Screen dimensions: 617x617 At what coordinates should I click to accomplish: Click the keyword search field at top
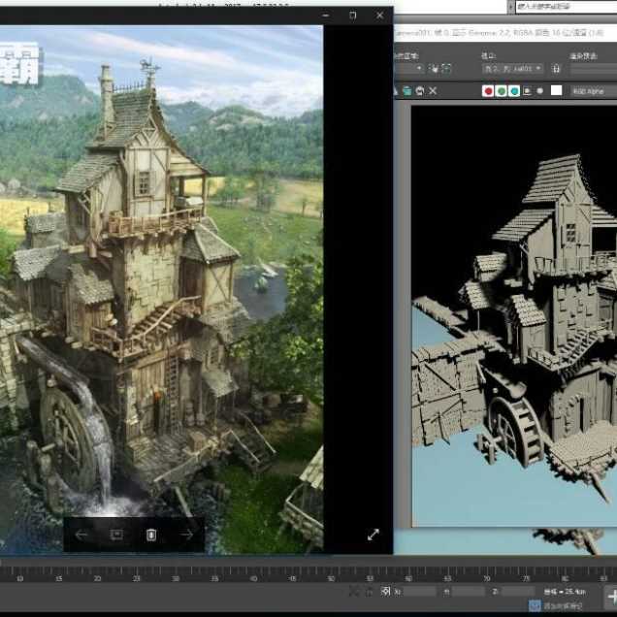[x=566, y=6]
